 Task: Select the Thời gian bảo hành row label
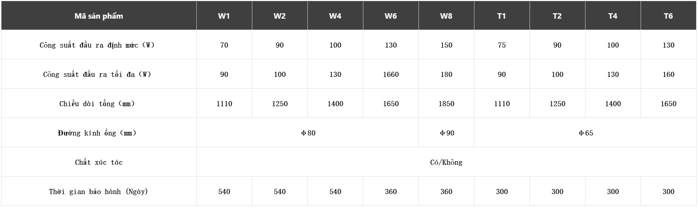click(x=99, y=192)
